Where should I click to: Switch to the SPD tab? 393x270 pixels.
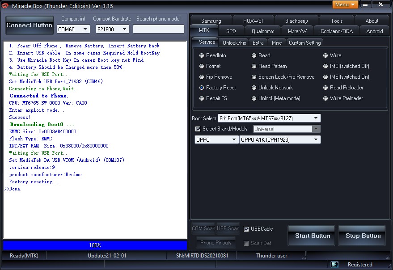point(231,31)
